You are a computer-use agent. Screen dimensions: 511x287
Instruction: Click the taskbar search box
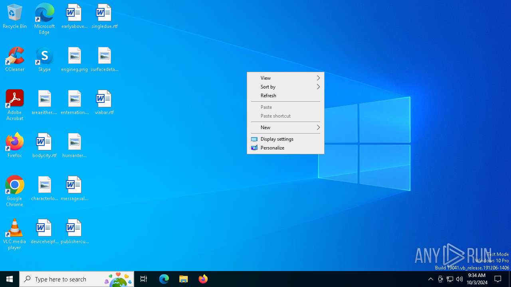77,279
